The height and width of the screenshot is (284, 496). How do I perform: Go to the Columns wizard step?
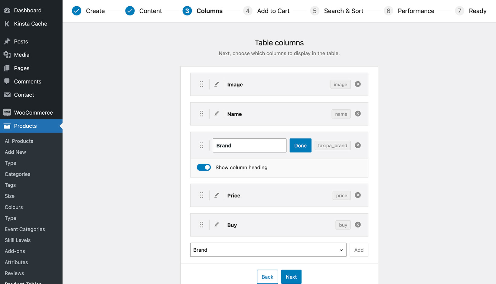[x=187, y=11]
